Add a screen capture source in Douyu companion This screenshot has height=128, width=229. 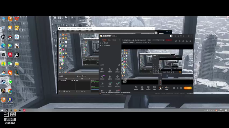[136, 88]
